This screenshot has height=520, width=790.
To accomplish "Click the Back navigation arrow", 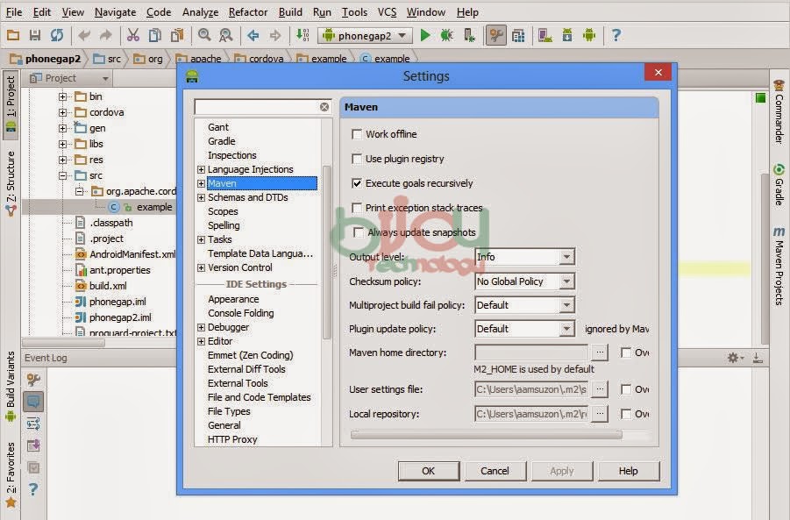I will (253, 35).
